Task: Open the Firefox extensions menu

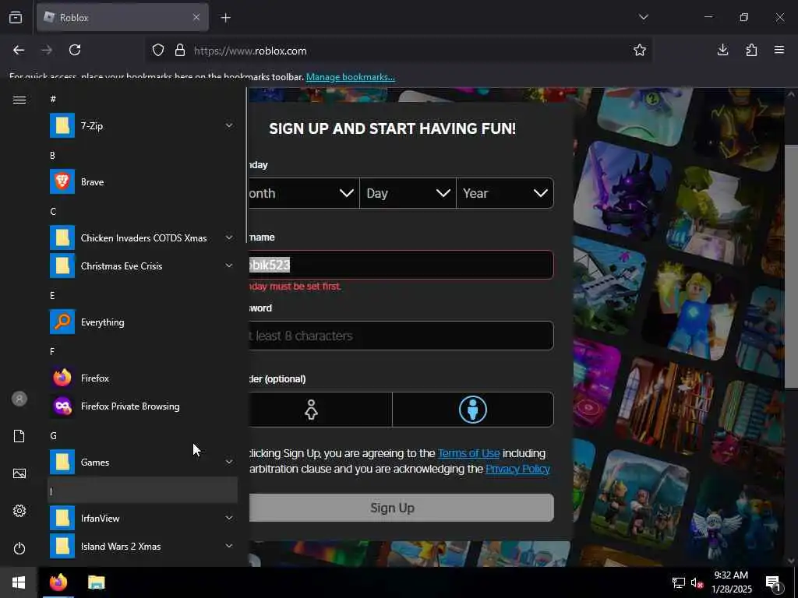Action: [751, 50]
